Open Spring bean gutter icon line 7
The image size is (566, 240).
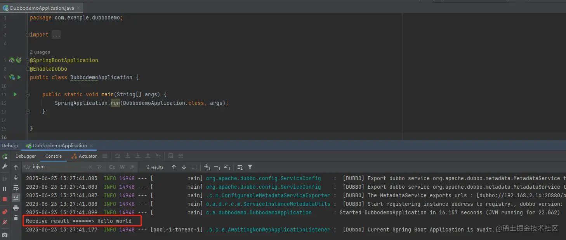pyautogui.click(x=12, y=60)
